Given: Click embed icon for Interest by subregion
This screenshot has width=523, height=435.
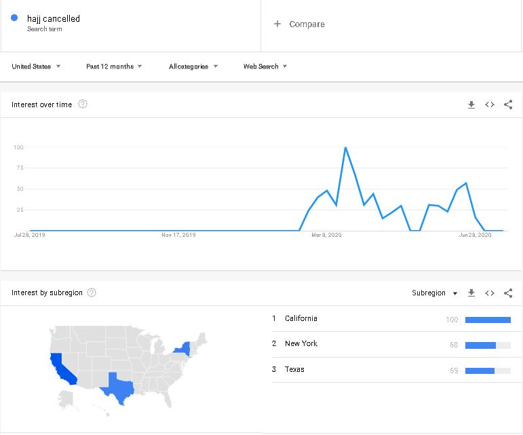Looking at the screenshot, I should pos(490,293).
